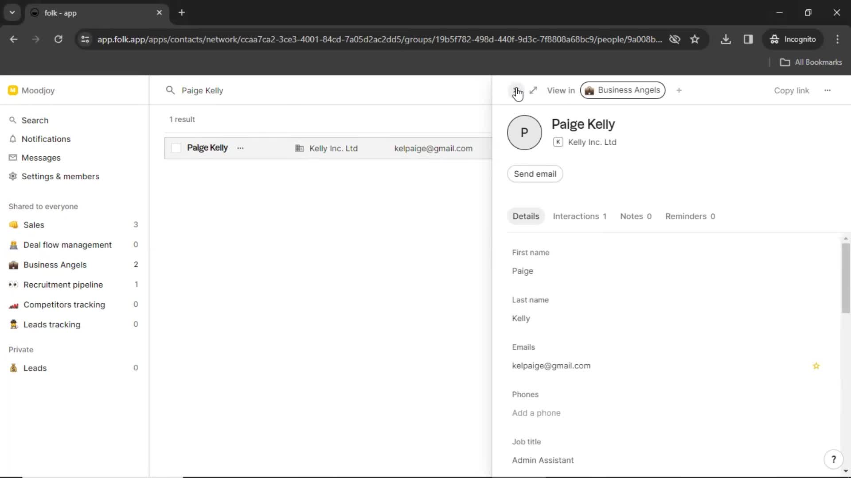This screenshot has height=478, width=851.
Task: Toggle the contact checkbox for Paige Kelly
Action: [176, 148]
